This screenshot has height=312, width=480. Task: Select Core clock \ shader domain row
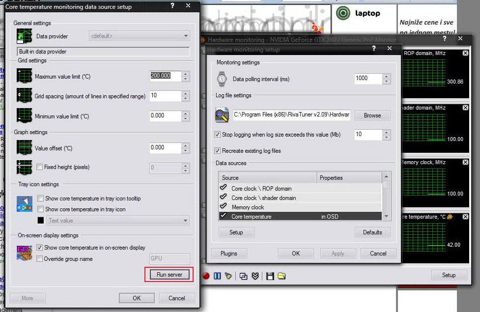click(301, 198)
